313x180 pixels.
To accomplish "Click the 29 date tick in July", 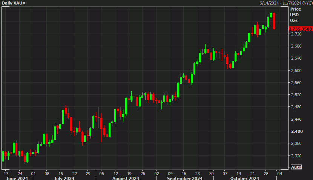I will click(x=88, y=174).
